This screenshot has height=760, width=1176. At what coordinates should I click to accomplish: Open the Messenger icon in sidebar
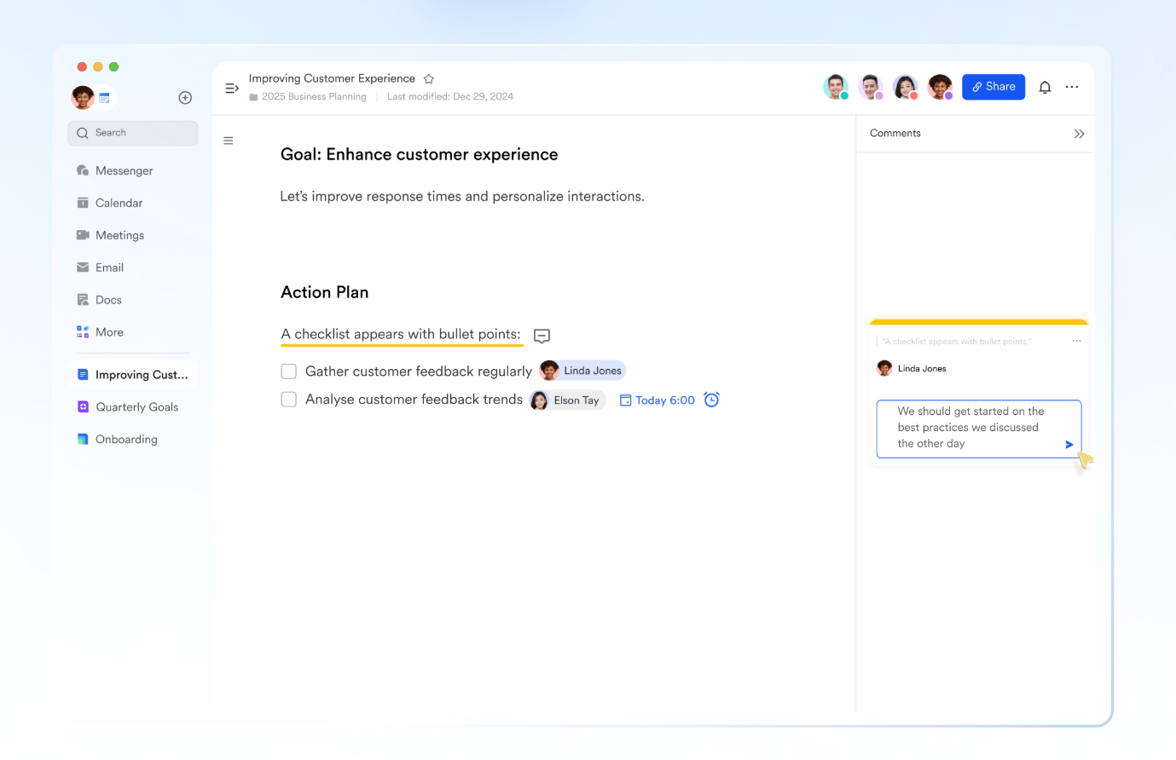point(83,170)
